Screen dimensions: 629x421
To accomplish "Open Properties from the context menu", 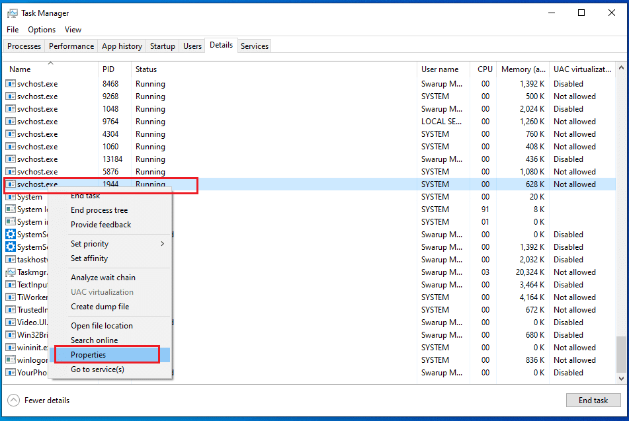I will click(x=110, y=355).
